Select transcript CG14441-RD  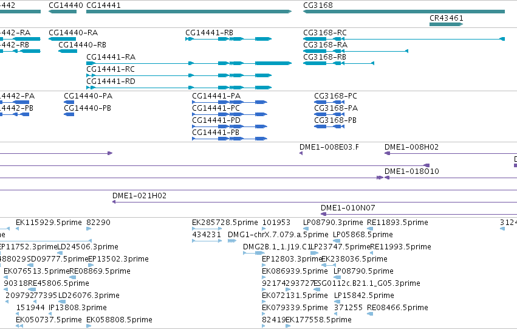tap(179, 88)
